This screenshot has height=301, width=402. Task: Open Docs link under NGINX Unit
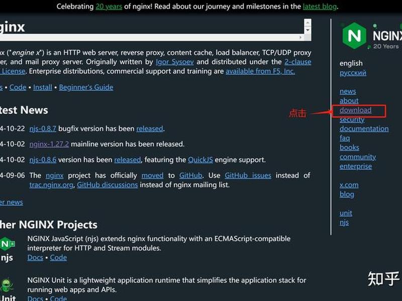pos(35,298)
